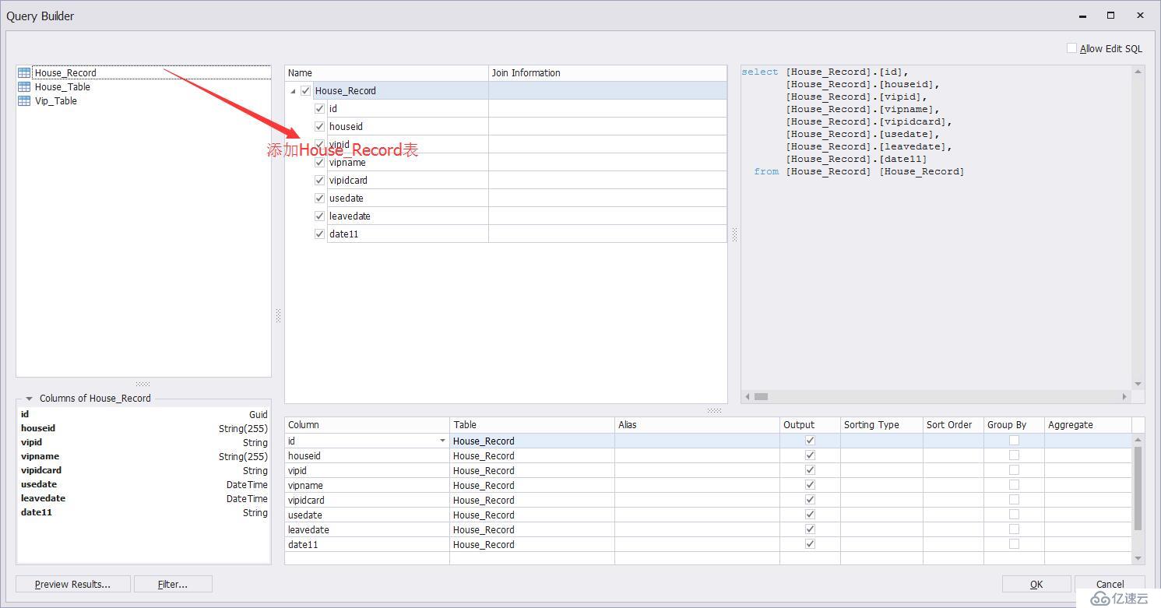The width and height of the screenshot is (1161, 608).
Task: Click the Table header in bottom grid
Action: coord(532,425)
